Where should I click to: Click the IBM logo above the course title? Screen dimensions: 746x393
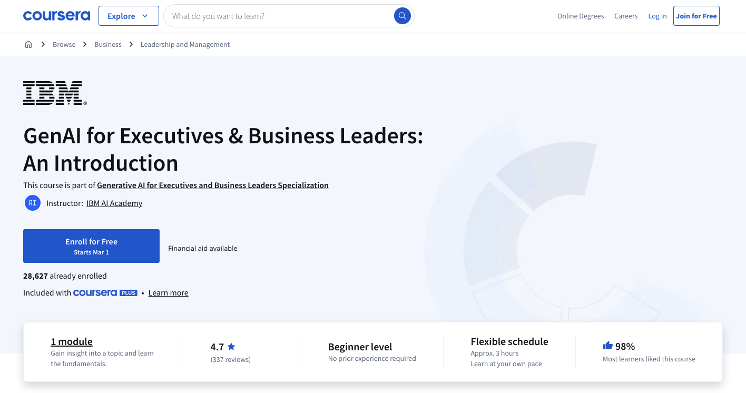[54, 93]
